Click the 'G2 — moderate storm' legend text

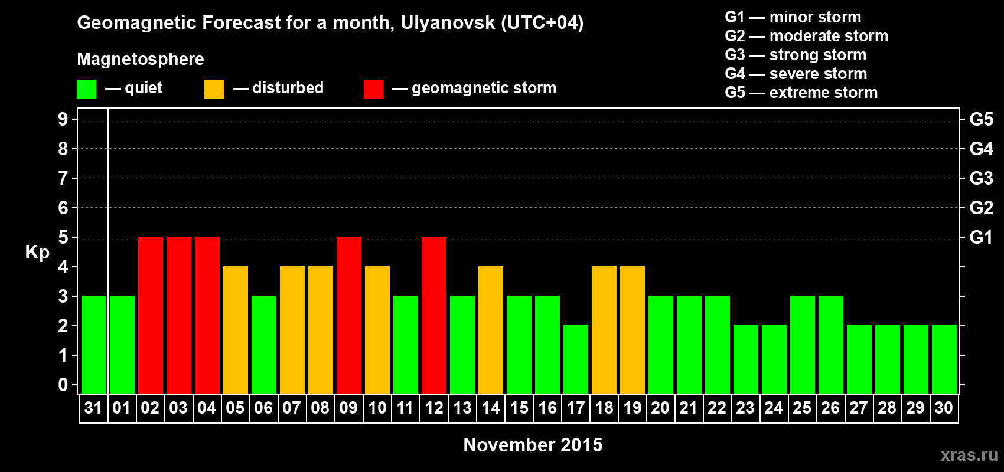[806, 36]
